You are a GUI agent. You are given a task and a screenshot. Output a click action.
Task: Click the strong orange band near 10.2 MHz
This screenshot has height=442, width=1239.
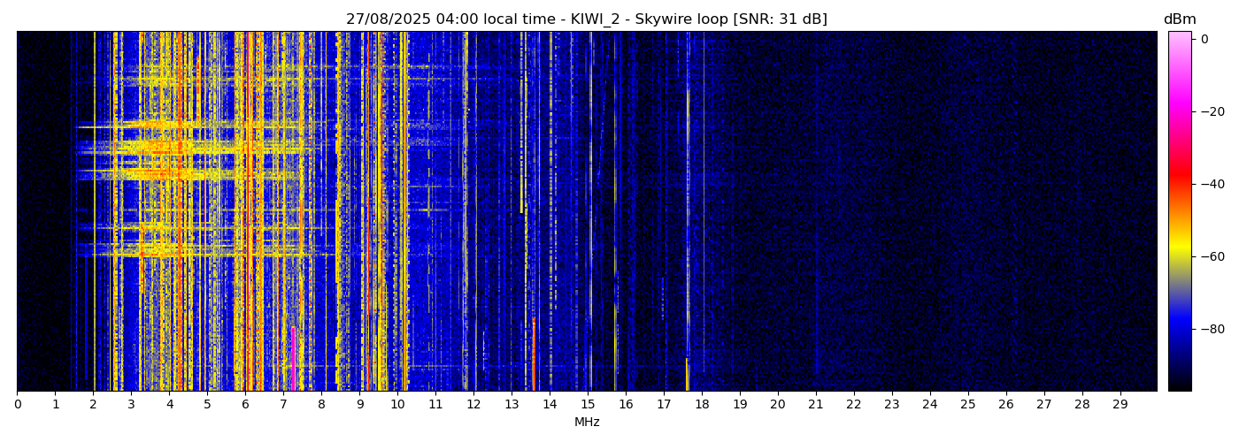(x=405, y=212)
